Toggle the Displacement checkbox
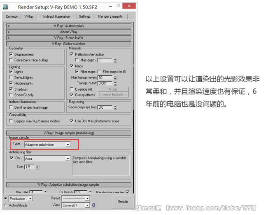The image size is (268, 215). [x=11, y=54]
